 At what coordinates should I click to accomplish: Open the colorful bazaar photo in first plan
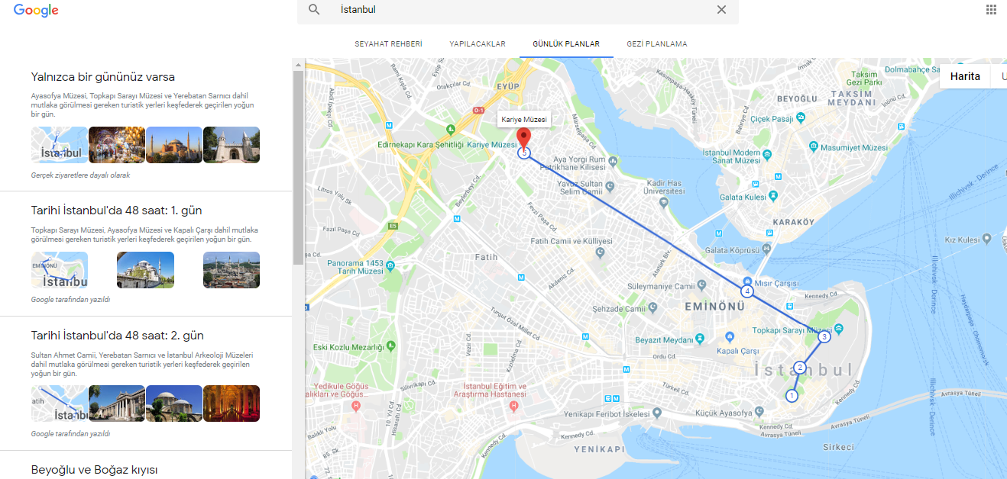(x=117, y=145)
